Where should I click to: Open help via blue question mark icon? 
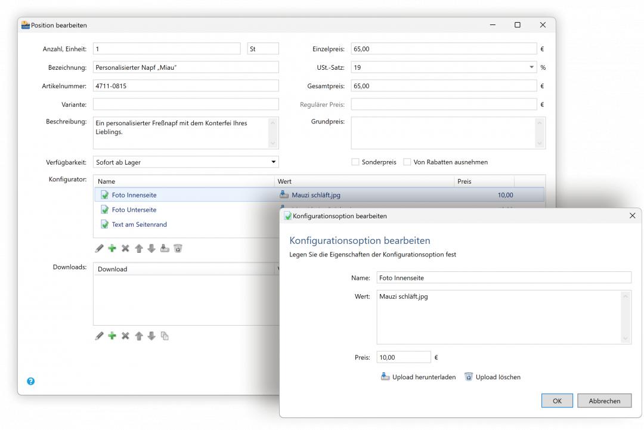point(30,380)
